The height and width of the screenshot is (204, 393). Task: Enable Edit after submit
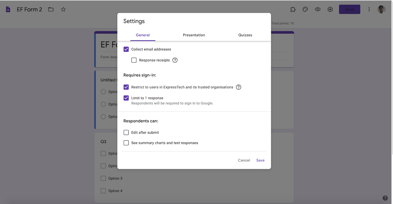[x=126, y=132]
